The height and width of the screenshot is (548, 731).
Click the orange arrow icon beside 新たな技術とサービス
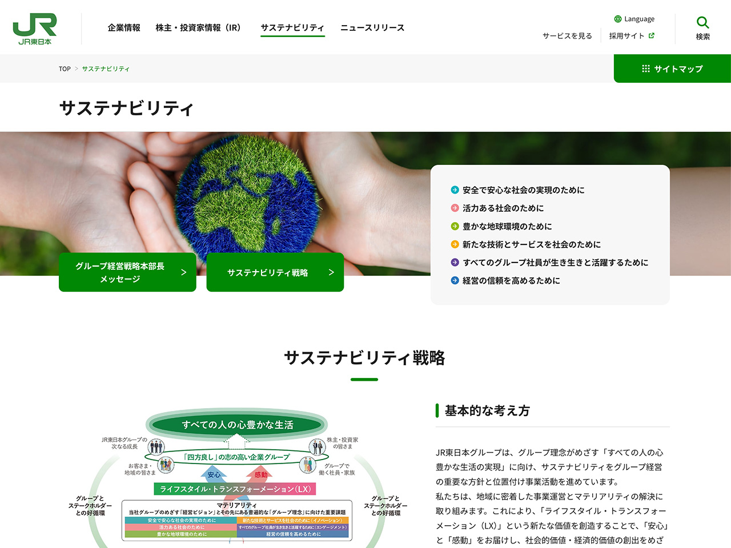[455, 244]
